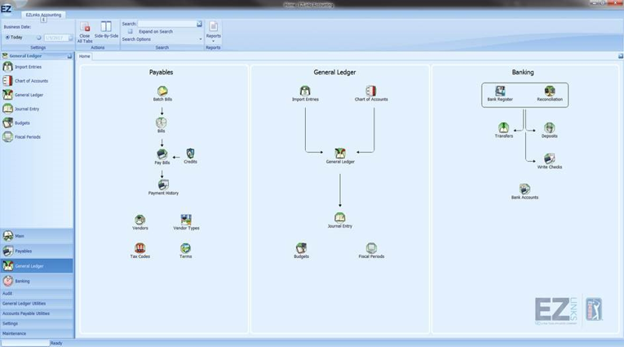The width and height of the screenshot is (624, 347).
Task: Select the EZLinks Accounting ribbon tab
Action: pos(43,15)
